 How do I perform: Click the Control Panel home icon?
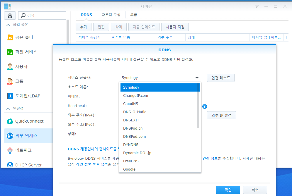[10, 16]
